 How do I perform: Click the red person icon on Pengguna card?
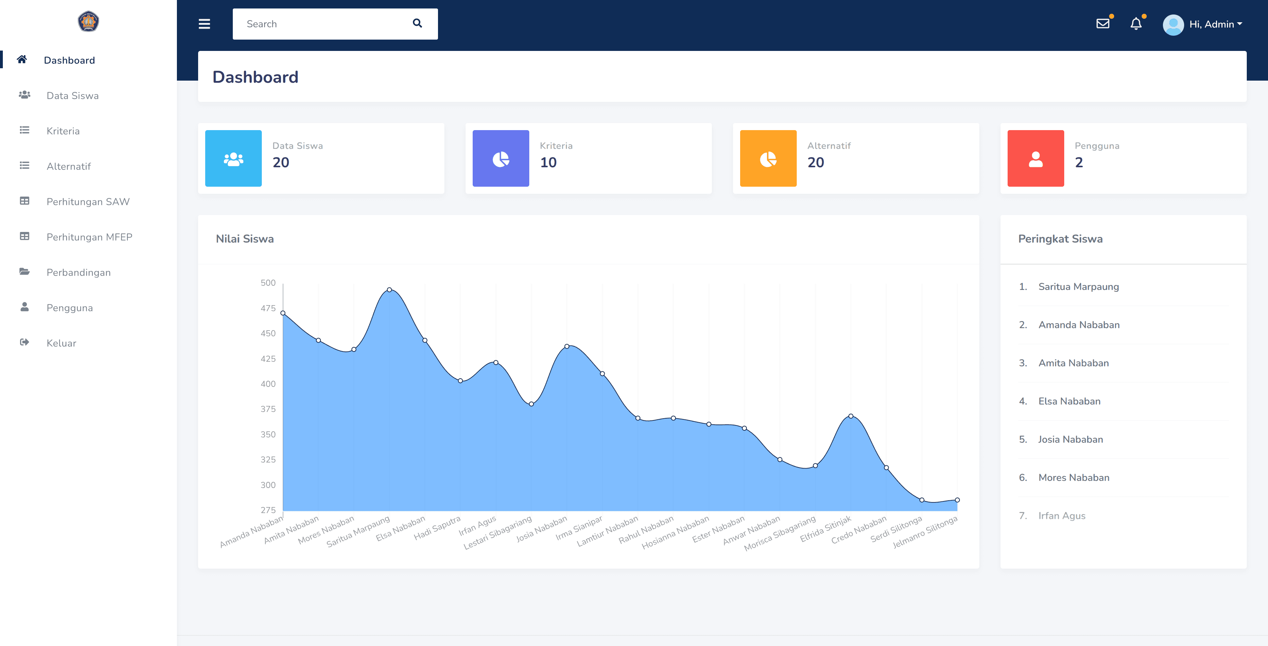[1035, 158]
